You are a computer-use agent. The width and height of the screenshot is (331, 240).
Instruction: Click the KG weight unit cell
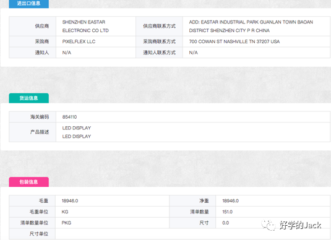(112, 212)
